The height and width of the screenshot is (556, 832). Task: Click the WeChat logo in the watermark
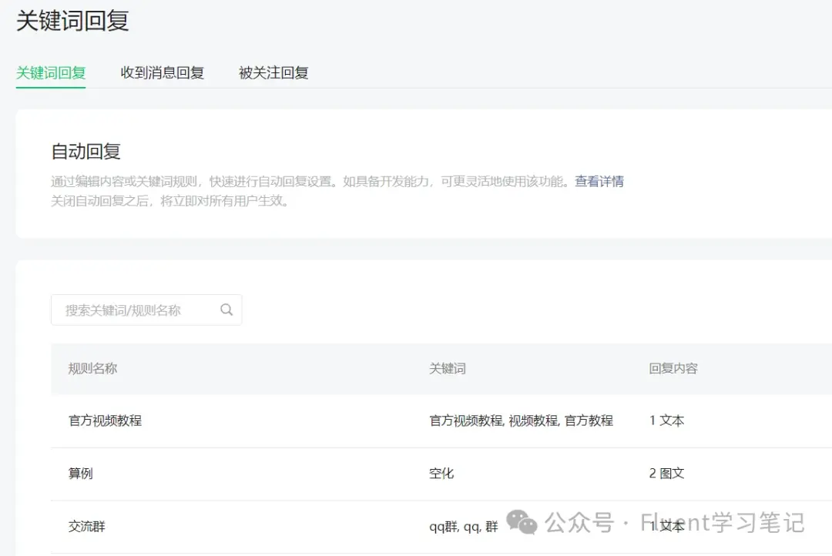(x=522, y=522)
